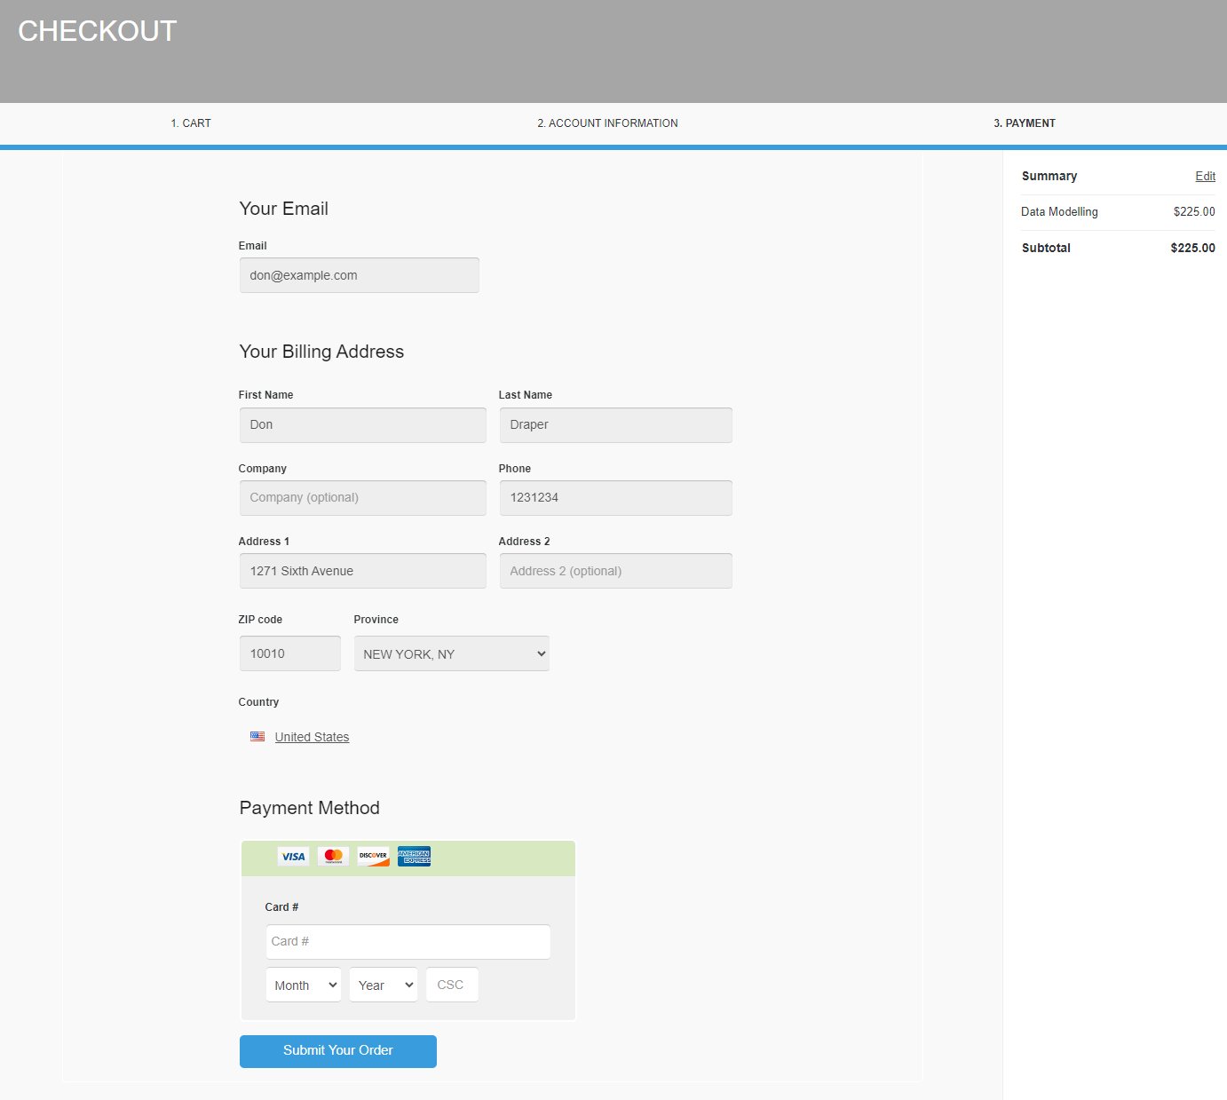The height and width of the screenshot is (1100, 1227).
Task: Click the Card # input field
Action: coord(408,942)
